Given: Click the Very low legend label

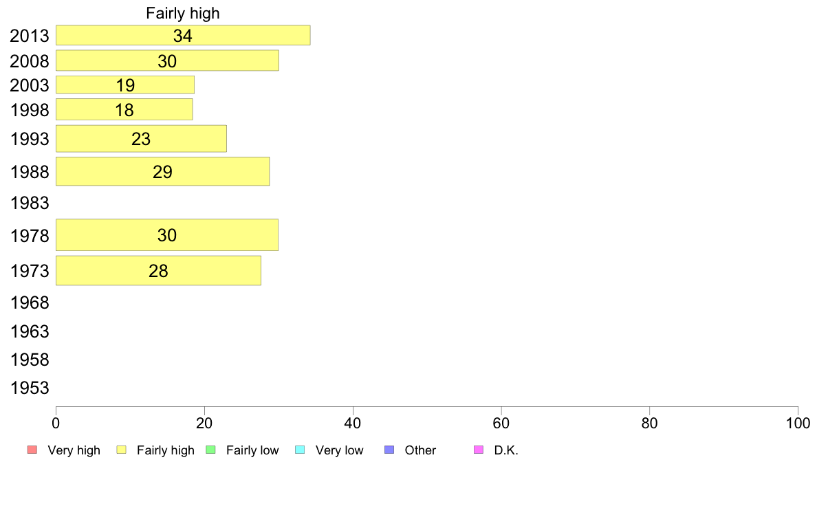Looking at the screenshot, I should point(339,450).
